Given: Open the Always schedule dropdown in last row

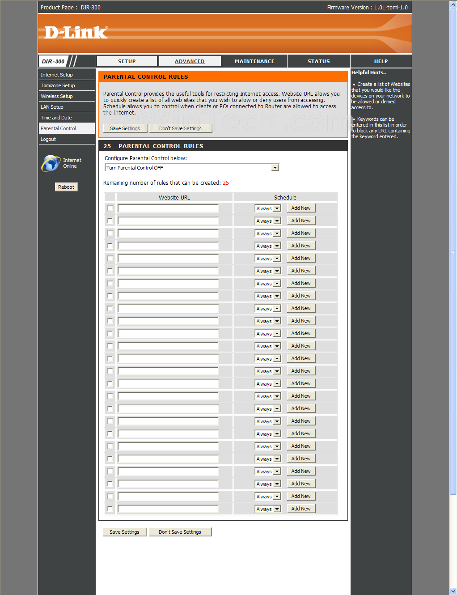Looking at the screenshot, I should (267, 509).
